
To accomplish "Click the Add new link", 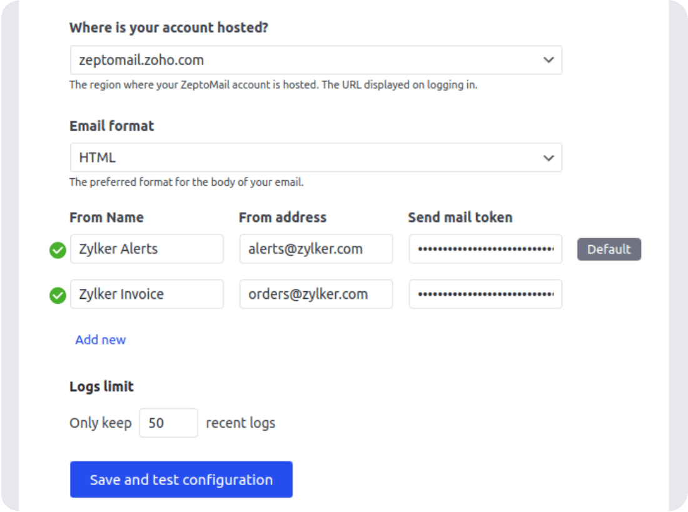I will pos(101,340).
